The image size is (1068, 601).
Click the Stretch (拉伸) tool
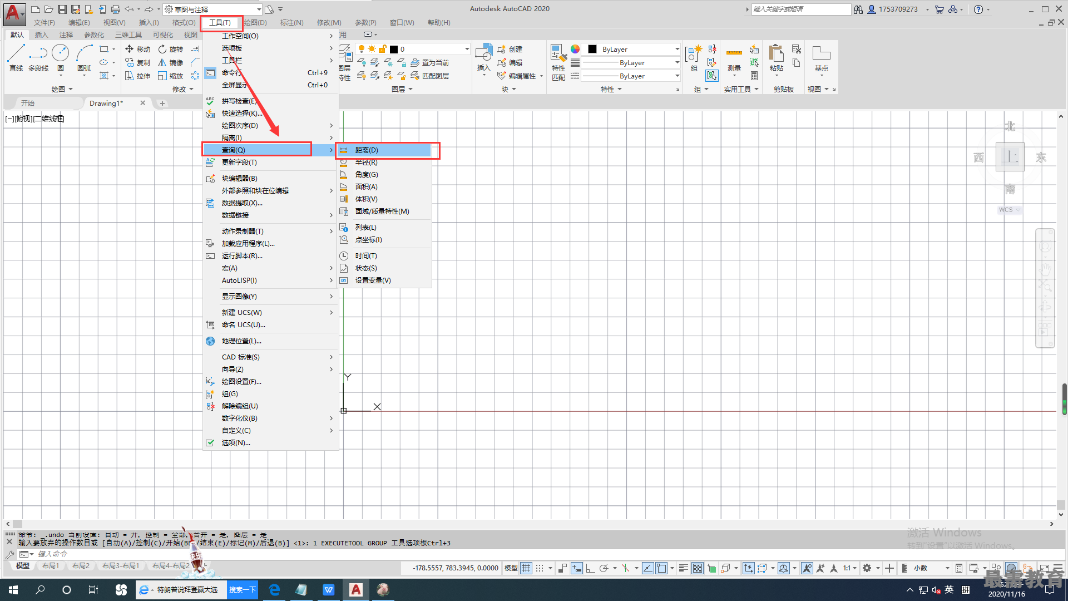click(x=137, y=76)
